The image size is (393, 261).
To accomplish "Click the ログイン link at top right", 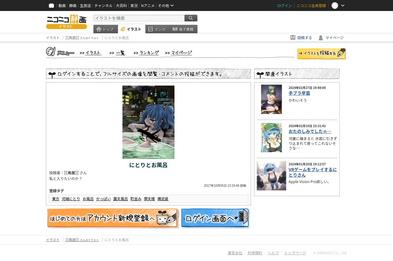I will pos(285,6).
